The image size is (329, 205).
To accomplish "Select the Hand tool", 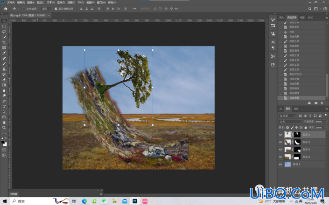I will click(x=4, y=122).
